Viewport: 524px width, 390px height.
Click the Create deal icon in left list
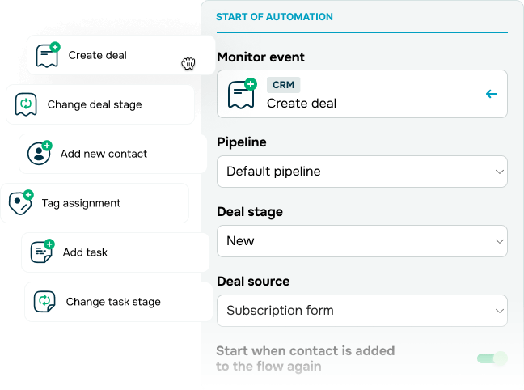pos(48,55)
